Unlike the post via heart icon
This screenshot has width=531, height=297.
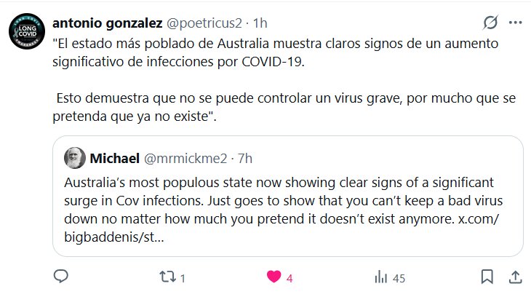tap(274, 277)
